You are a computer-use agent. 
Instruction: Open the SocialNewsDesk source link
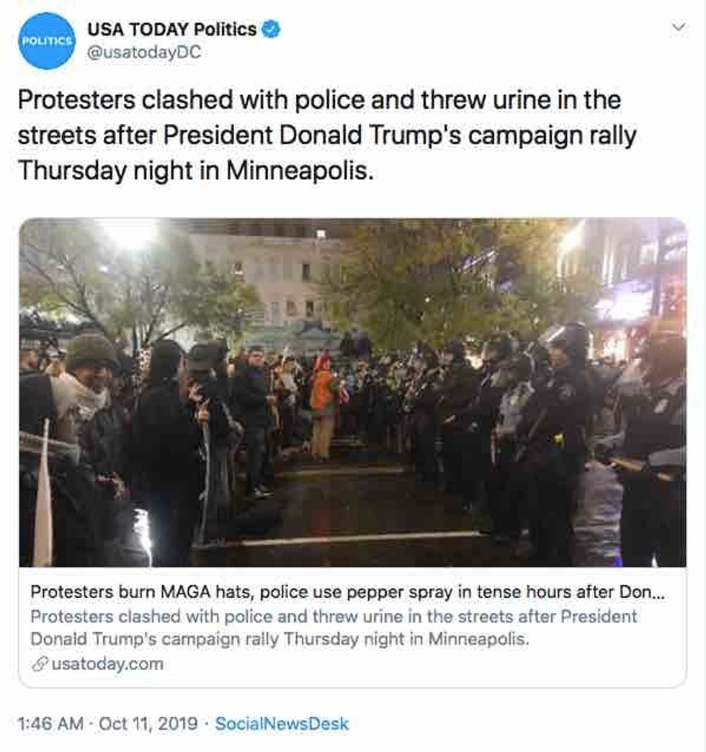coord(282,723)
